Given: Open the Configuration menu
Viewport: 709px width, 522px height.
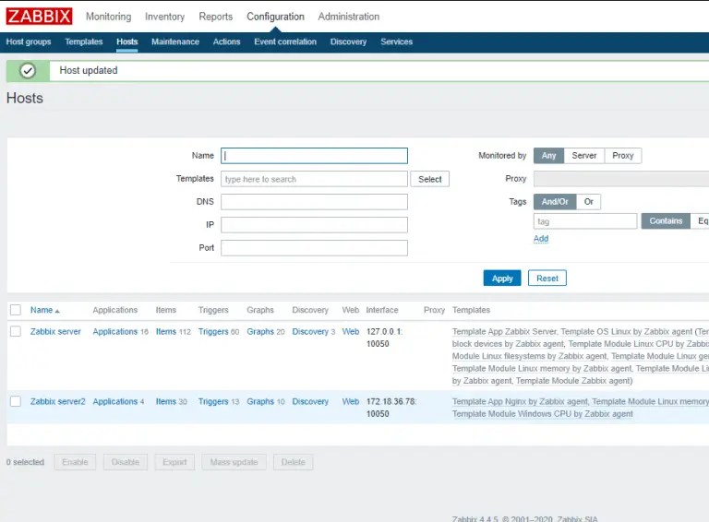Looking at the screenshot, I should point(275,17).
